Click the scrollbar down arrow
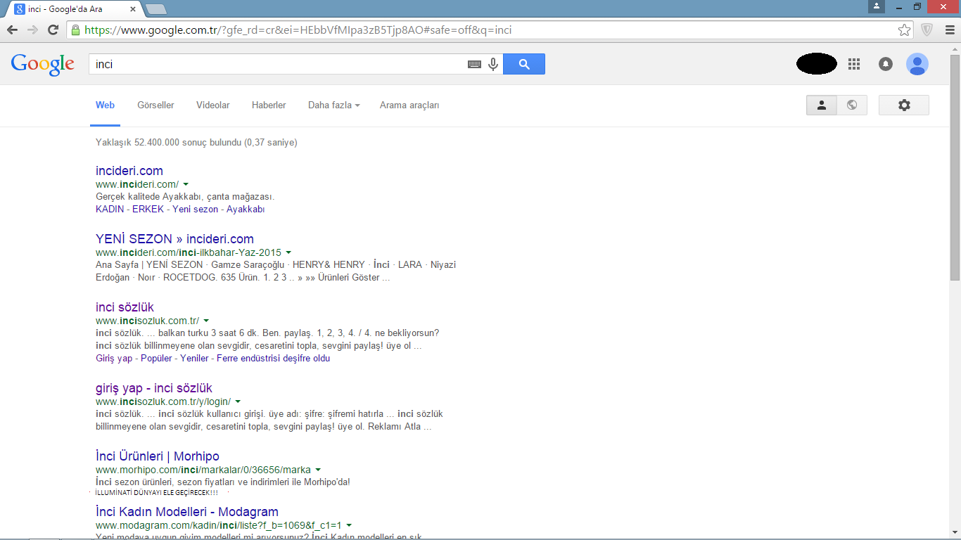Screen dimensions: 961x540 click(955, 534)
